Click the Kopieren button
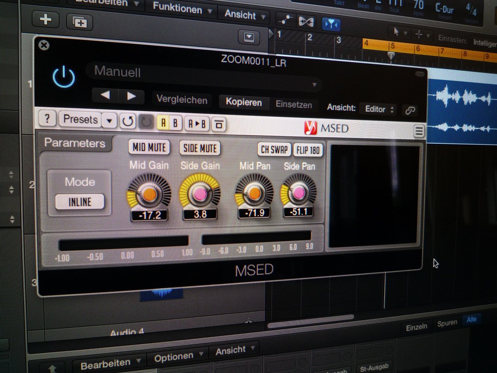 click(244, 102)
